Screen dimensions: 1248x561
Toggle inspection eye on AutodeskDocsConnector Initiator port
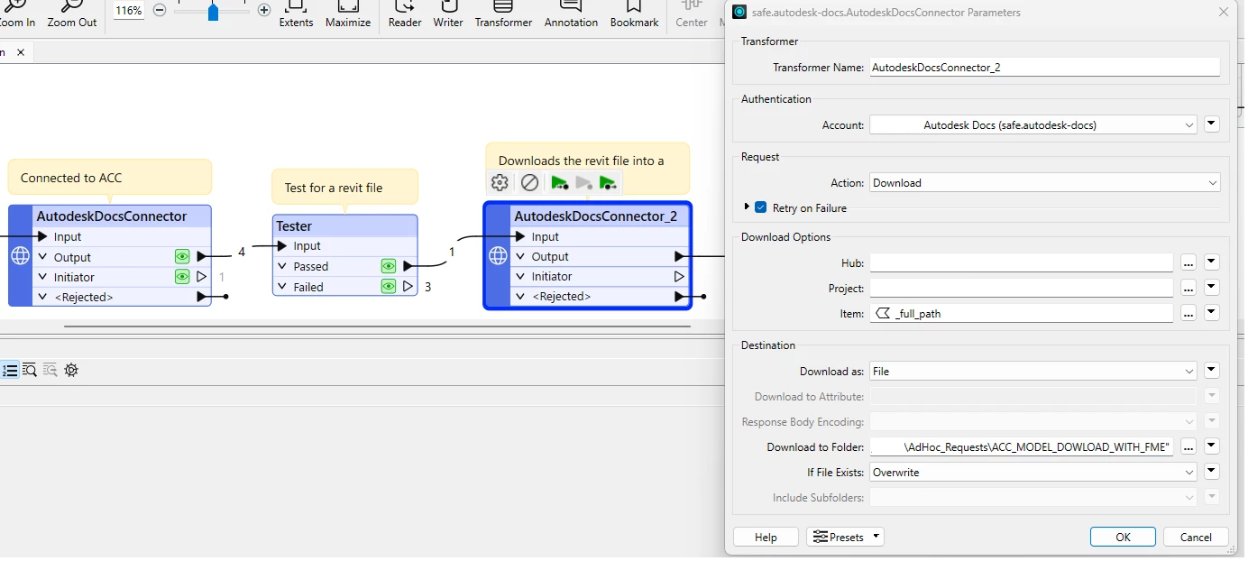182,277
